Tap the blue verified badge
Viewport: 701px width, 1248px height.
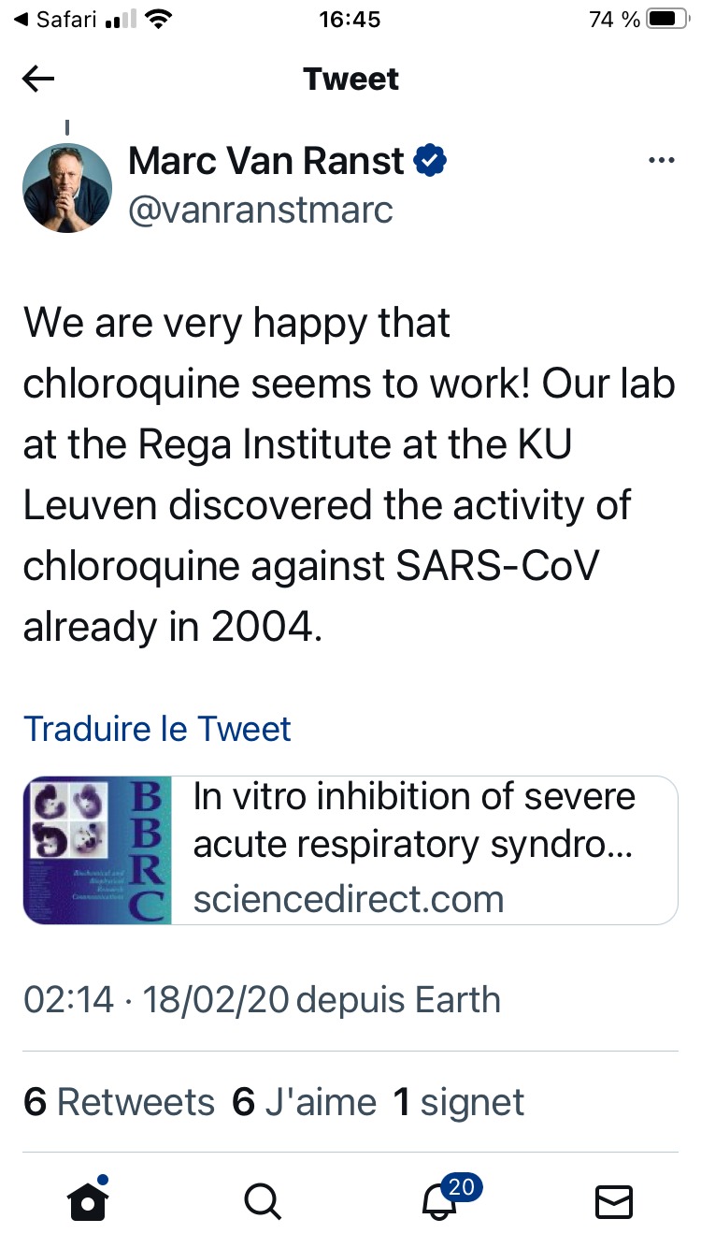tap(430, 161)
